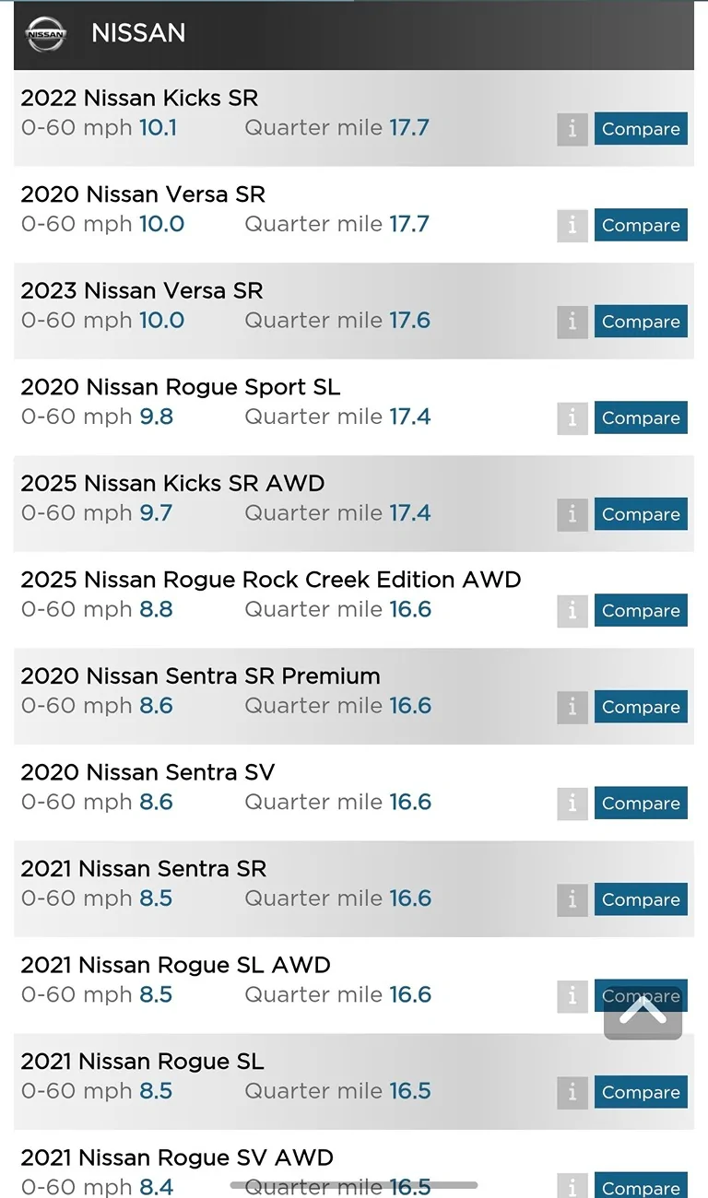This screenshot has height=1198, width=708.
Task: Show info for 2020 Rogue Sport SL
Action: click(572, 418)
